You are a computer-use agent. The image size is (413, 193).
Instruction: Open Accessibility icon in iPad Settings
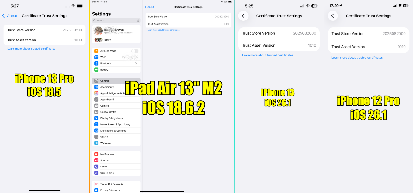tap(96, 87)
